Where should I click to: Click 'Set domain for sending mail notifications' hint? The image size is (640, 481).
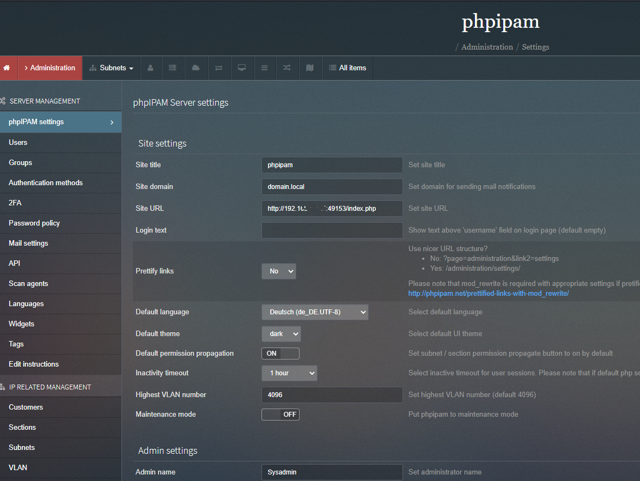tap(472, 187)
